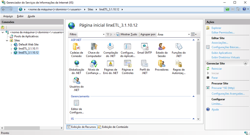
Task: Collapse the Sites tree node
Action: (7, 40)
